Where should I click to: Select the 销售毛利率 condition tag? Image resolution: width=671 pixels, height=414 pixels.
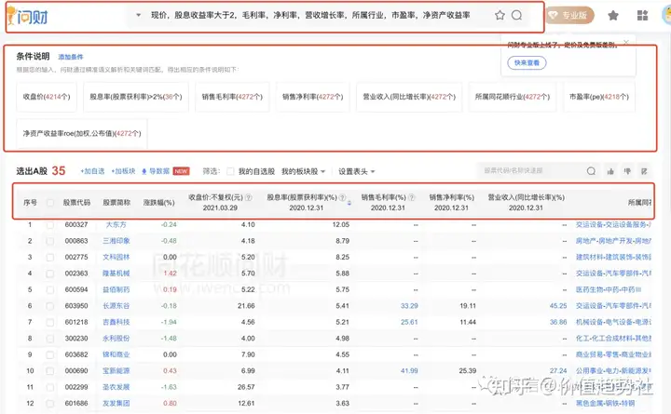232,97
